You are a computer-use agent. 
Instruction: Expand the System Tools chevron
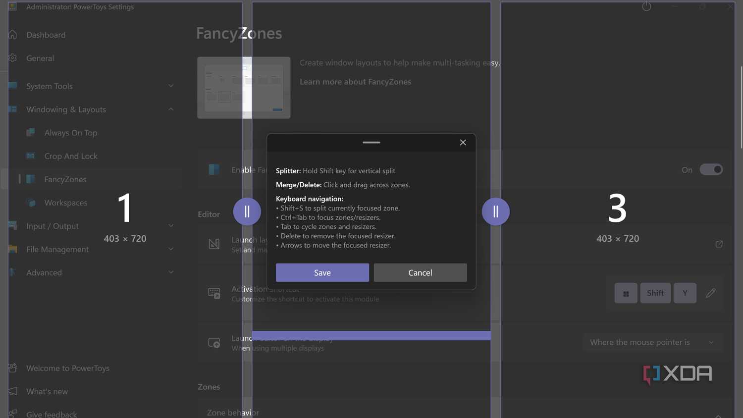coord(171,86)
